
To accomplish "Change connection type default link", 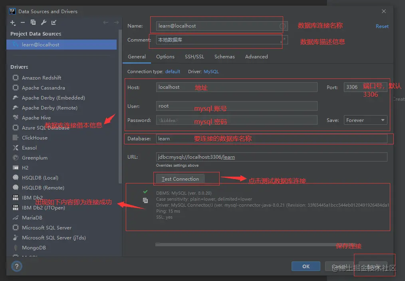I will coord(173,72).
